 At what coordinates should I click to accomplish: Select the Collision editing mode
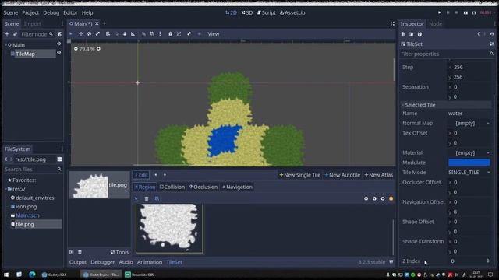point(172,187)
